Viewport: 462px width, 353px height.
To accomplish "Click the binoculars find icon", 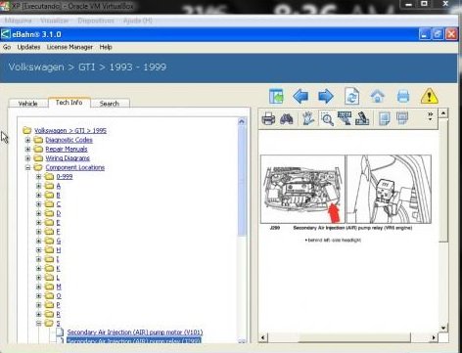I will click(287, 118).
